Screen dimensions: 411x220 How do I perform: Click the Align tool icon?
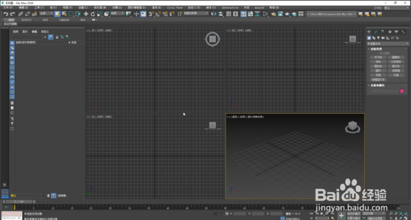coord(220,14)
